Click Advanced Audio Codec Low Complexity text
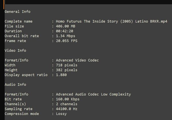 tap(93, 94)
